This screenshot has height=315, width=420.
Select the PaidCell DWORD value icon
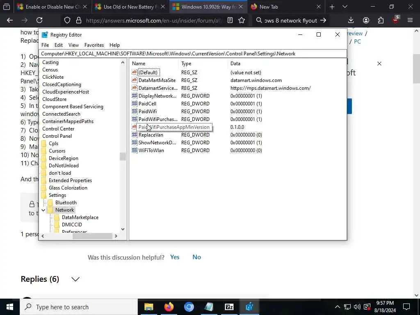click(135, 103)
